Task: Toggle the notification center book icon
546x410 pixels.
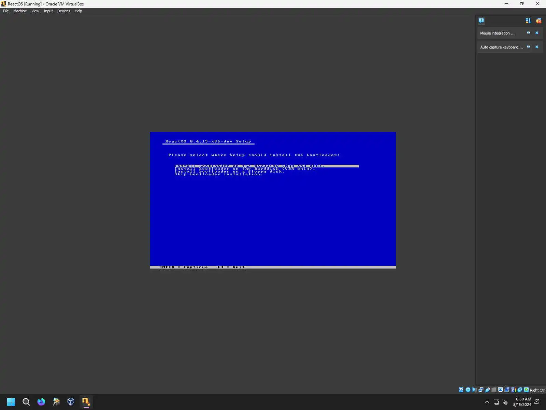Action: pos(481,20)
